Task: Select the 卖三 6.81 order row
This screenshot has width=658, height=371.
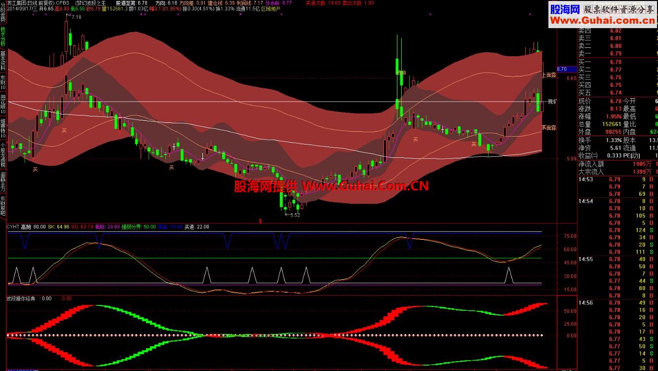Action: pos(618,38)
